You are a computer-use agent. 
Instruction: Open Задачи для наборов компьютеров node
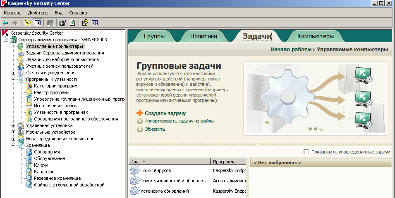(x=62, y=59)
